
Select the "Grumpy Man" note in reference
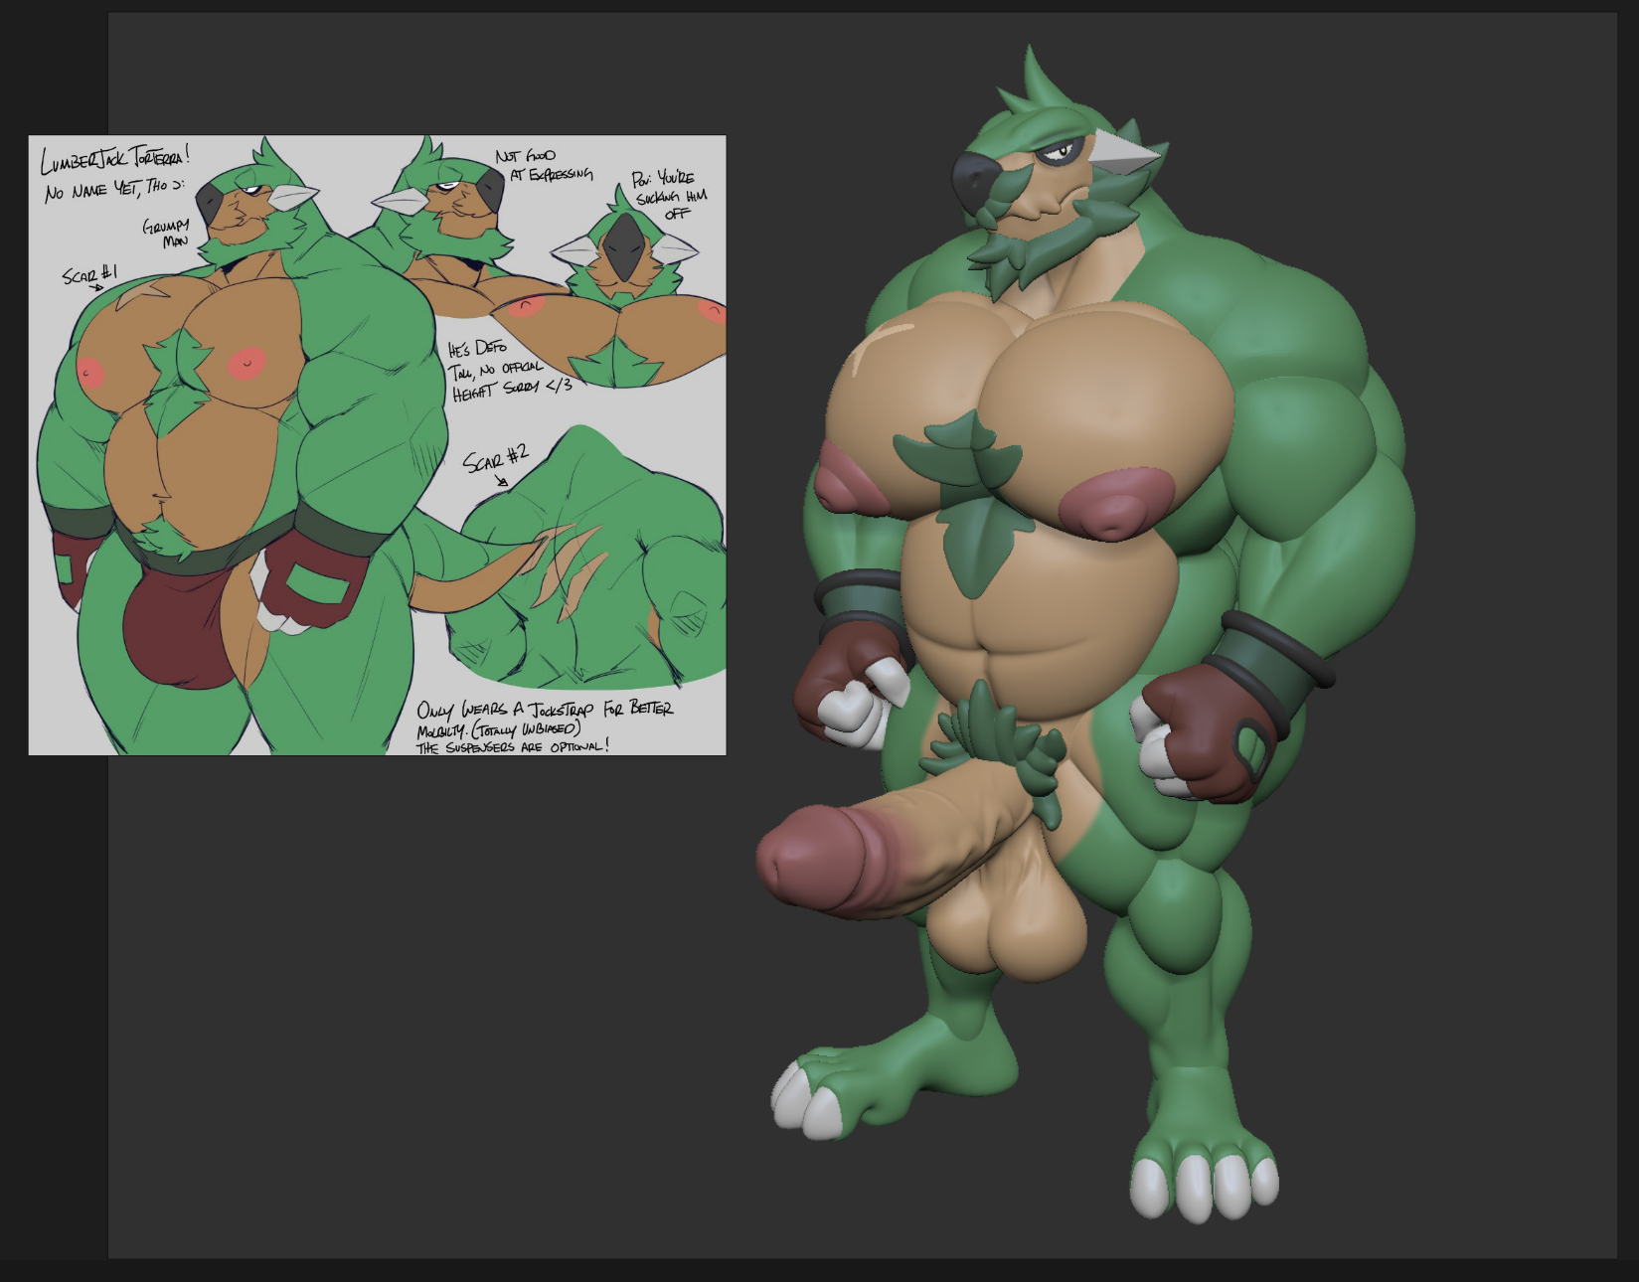165,233
